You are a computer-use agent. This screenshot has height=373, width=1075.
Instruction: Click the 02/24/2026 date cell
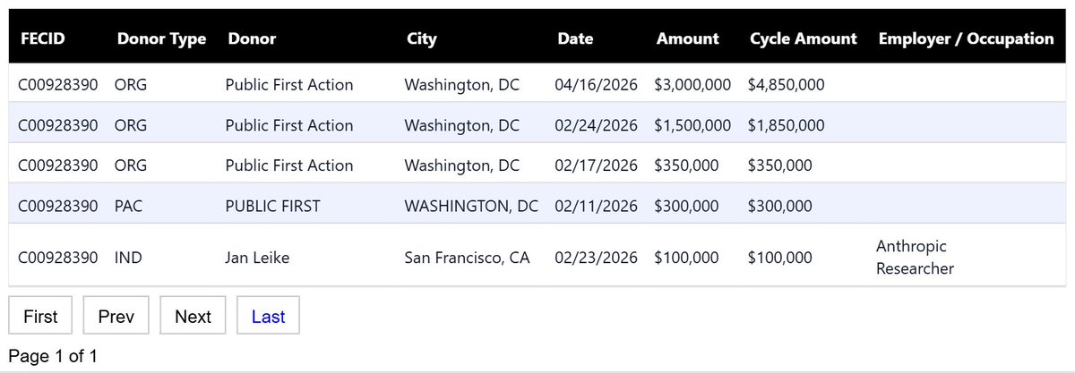click(x=596, y=125)
